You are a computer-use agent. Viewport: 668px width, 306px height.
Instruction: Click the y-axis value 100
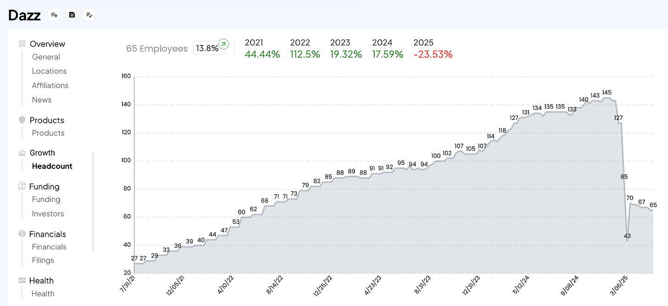[126, 161]
